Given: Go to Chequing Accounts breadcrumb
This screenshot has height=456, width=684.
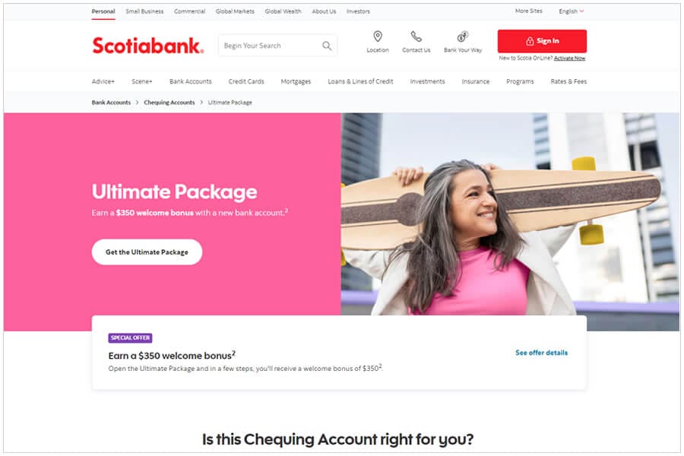Looking at the screenshot, I should click(169, 103).
